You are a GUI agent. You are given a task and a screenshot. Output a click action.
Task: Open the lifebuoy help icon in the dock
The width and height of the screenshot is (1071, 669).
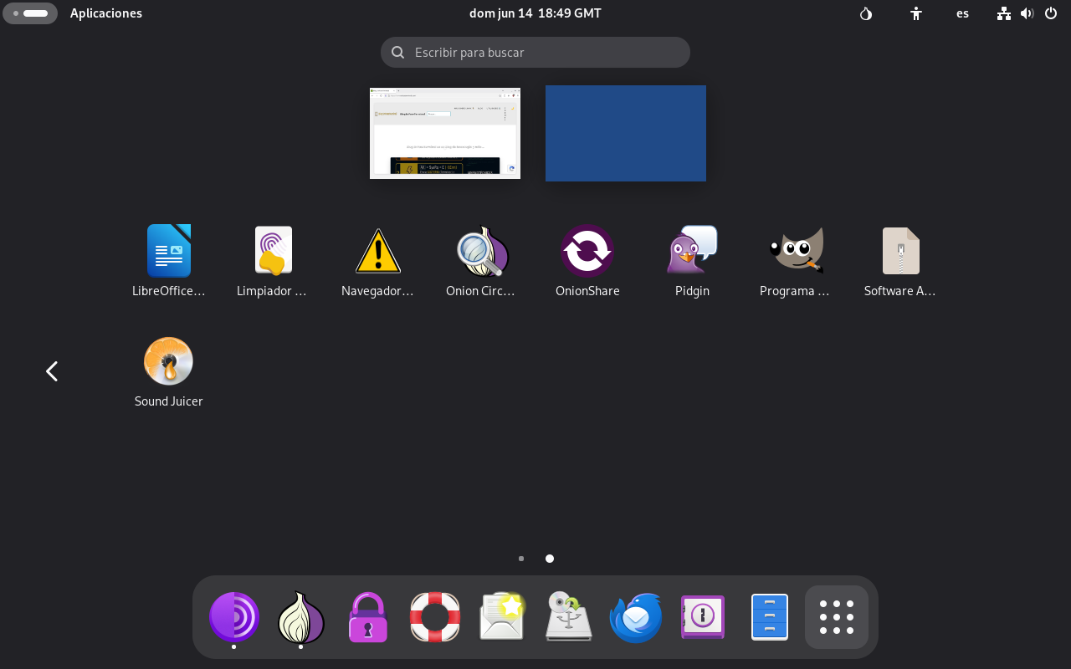tap(435, 617)
